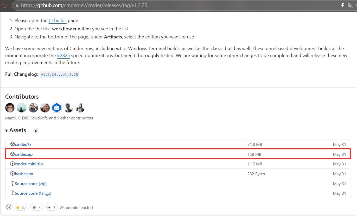357x216 pixels.
Task: Click the lock icon in address bar
Action: (17, 5)
